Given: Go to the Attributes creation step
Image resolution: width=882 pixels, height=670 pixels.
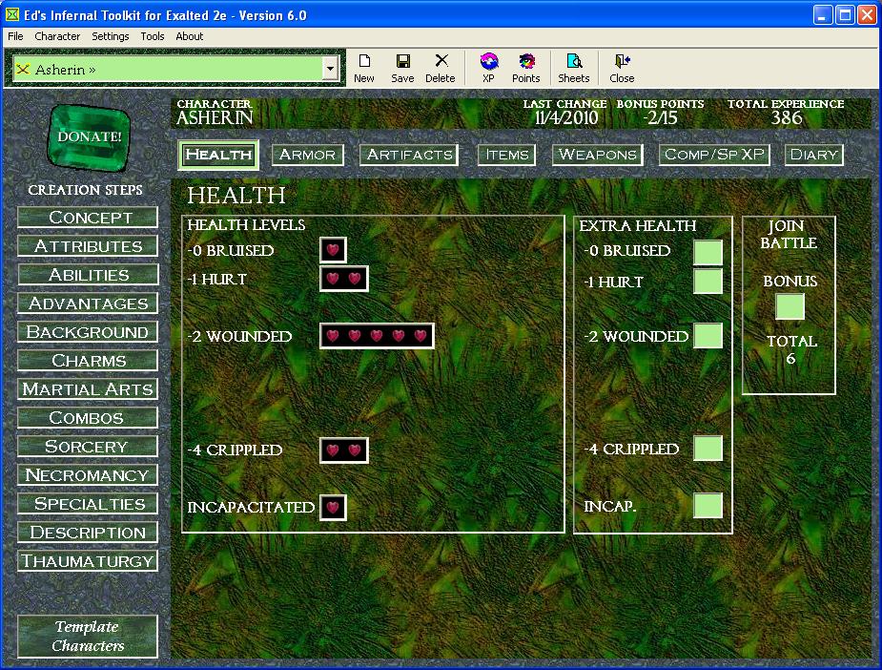Looking at the screenshot, I should tap(88, 246).
